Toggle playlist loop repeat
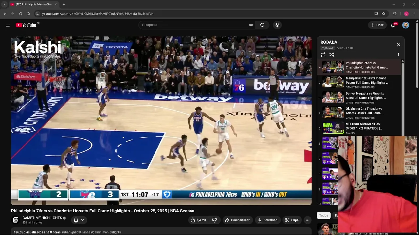 (x=323, y=55)
